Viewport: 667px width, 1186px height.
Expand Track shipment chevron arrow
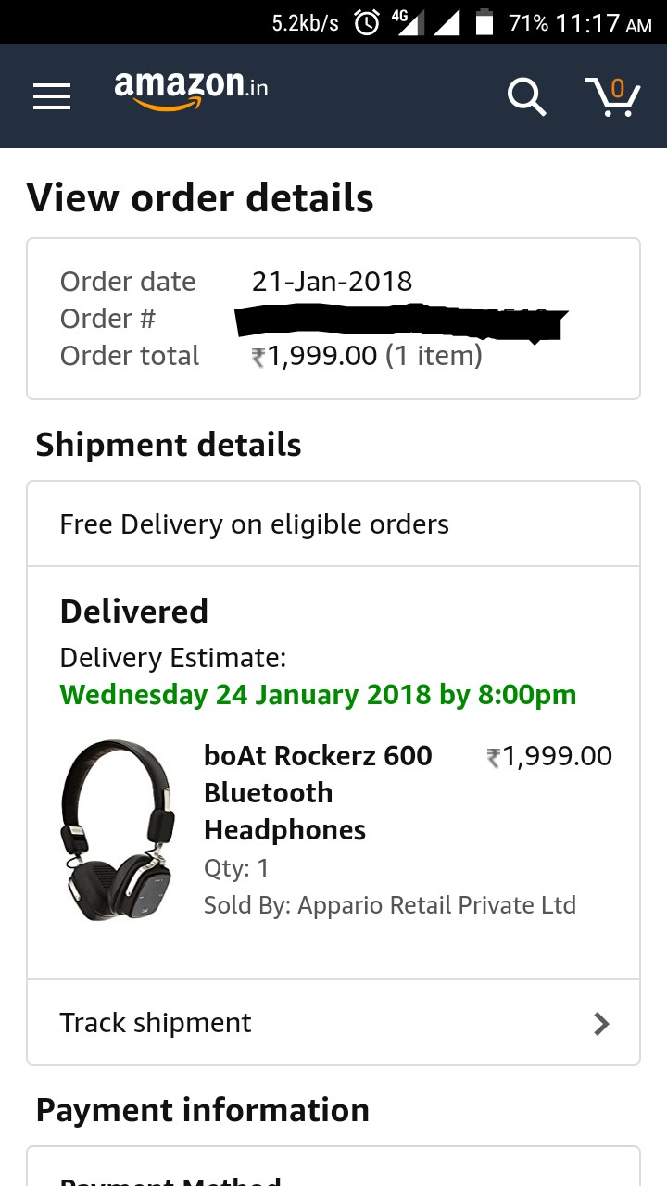[x=601, y=1023]
